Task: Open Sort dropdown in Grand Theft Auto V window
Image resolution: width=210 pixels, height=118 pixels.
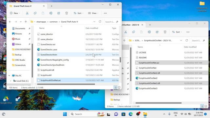Action: coord(78,13)
